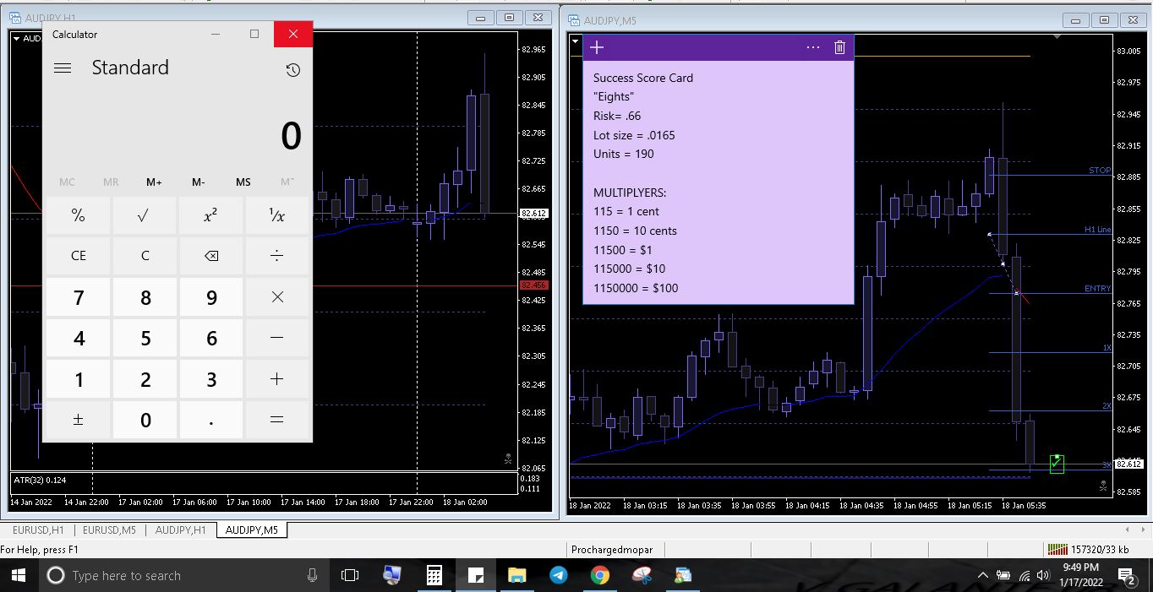Click the microphone icon in search box
The image size is (1153, 592).
(312, 575)
